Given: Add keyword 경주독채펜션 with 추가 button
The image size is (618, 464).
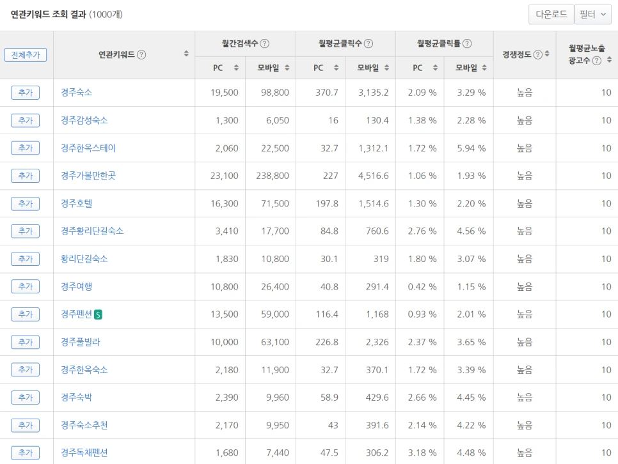Looking at the screenshot, I should 25,453.
